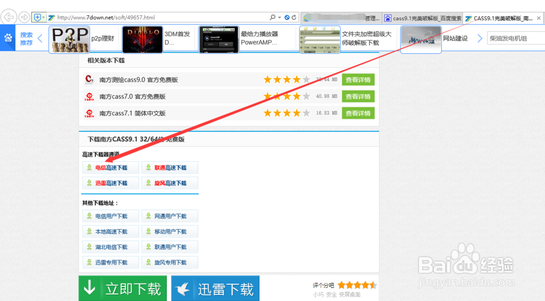
Task: Click the 旋风高速下载 button
Action: click(169, 183)
